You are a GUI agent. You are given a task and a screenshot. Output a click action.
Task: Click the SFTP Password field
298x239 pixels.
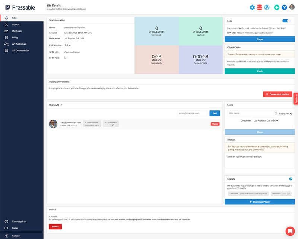[x=111, y=124]
